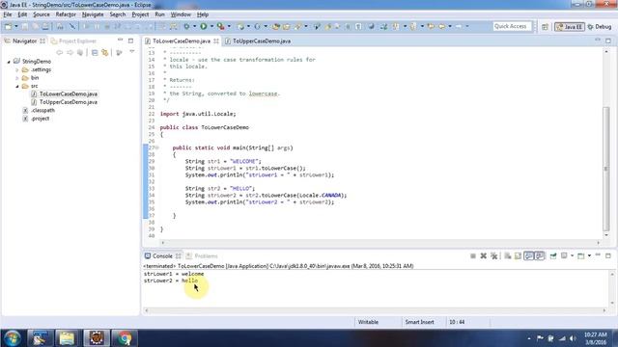Open the File menu
Viewport: 618px width, 347px height.
pyautogui.click(x=8, y=14)
